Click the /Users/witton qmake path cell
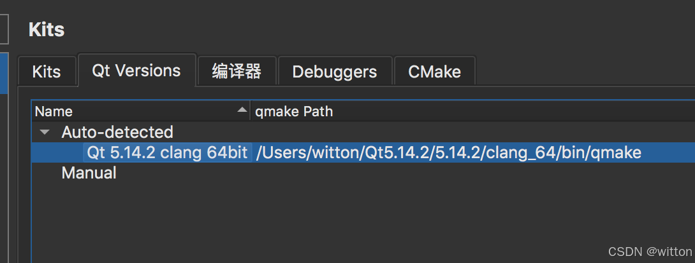Image resolution: width=695 pixels, height=263 pixels. pyautogui.click(x=448, y=152)
